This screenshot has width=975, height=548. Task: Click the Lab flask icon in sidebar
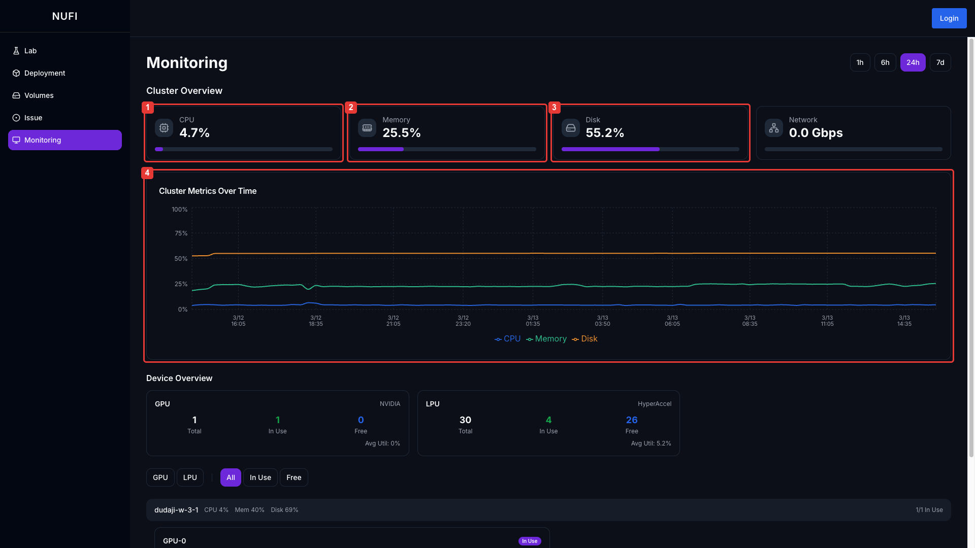click(16, 51)
